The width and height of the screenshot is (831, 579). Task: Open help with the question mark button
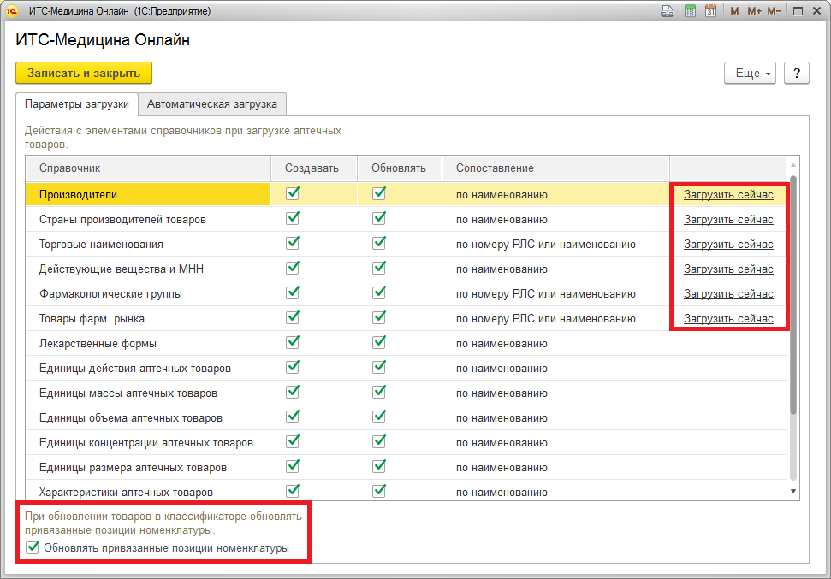797,73
